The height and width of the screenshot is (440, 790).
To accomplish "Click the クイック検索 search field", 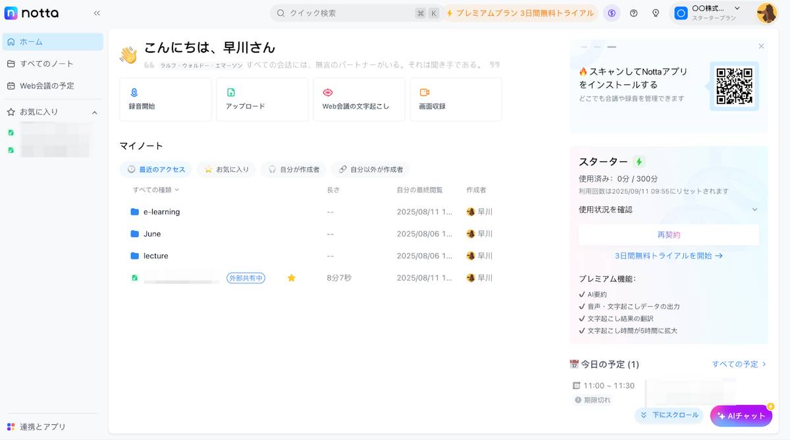I will coord(355,13).
